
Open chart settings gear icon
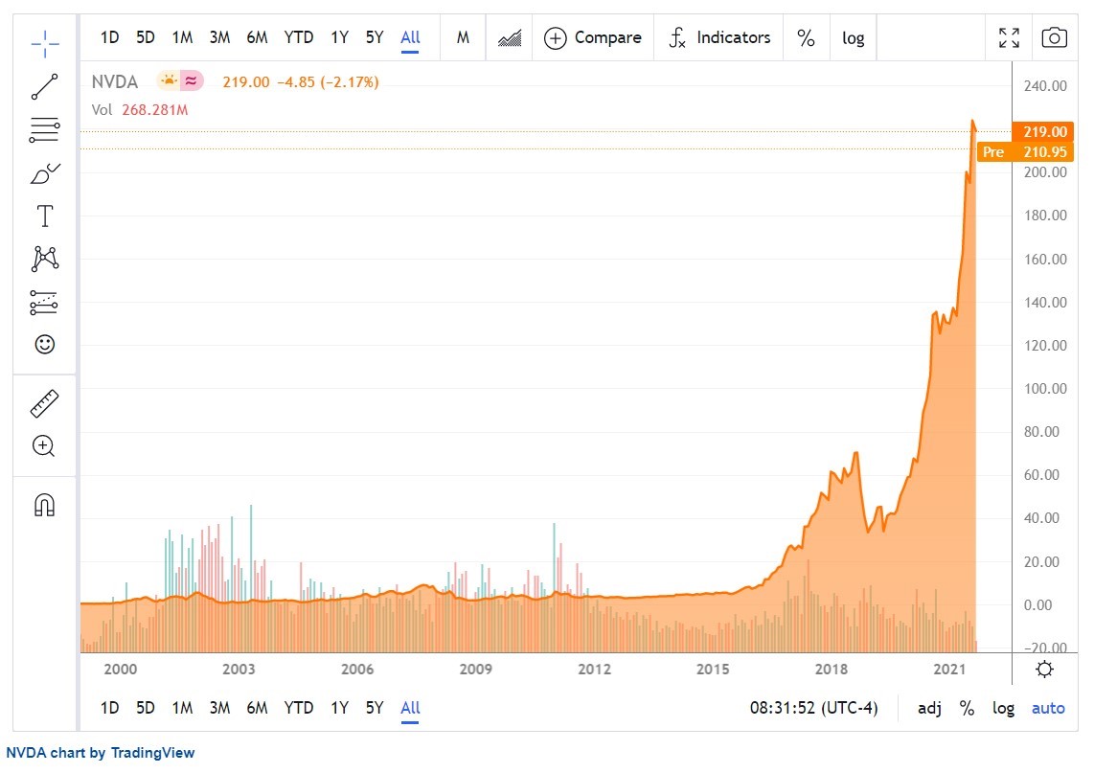(x=1044, y=670)
